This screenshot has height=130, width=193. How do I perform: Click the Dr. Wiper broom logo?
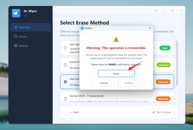(x=16, y=13)
